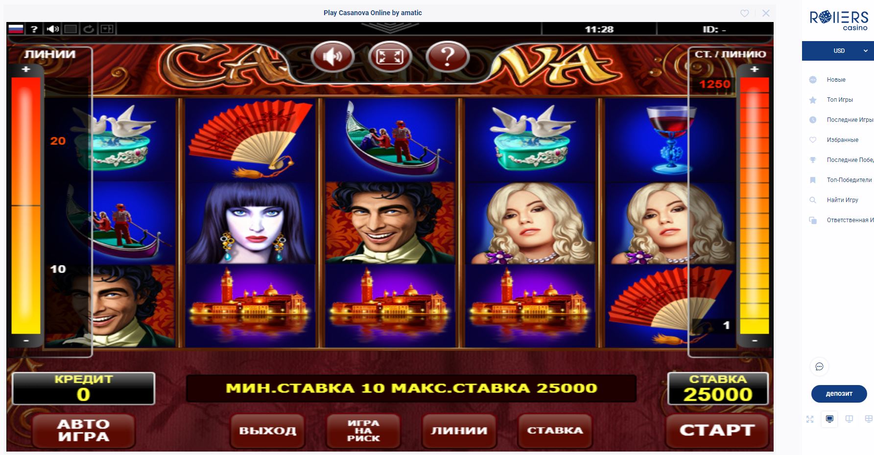The width and height of the screenshot is (874, 455).
Task: Click the small reload arrow in top bar
Action: tap(89, 29)
